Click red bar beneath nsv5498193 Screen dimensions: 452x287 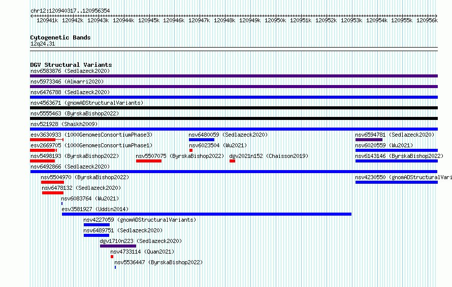(42, 161)
